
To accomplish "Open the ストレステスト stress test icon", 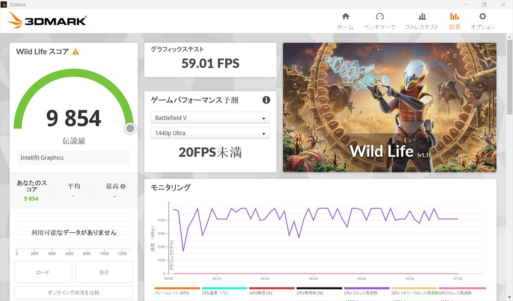I will (422, 17).
